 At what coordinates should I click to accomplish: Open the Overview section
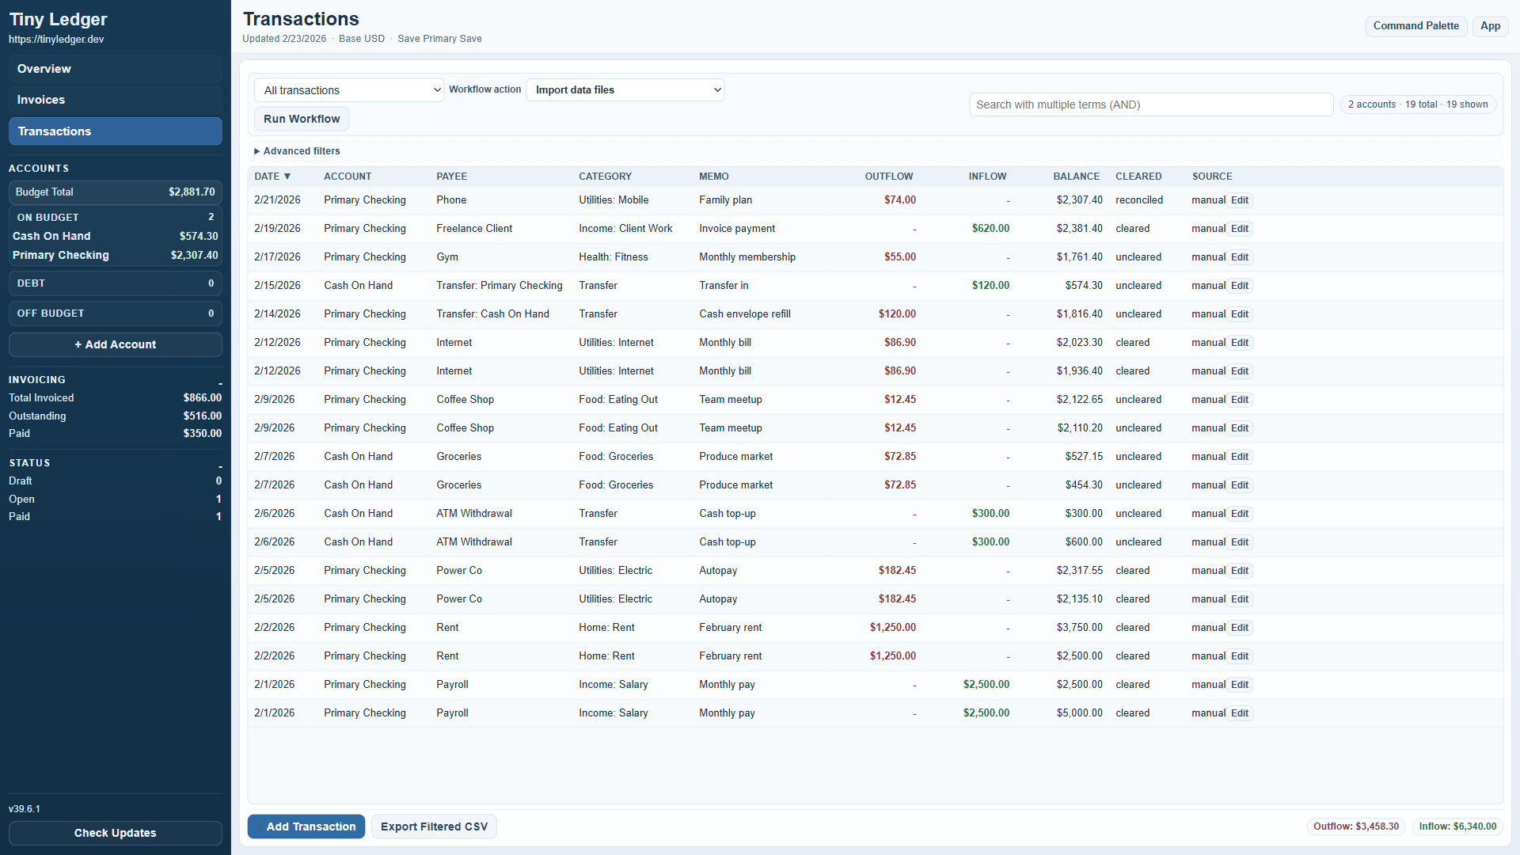pyautogui.click(x=115, y=69)
